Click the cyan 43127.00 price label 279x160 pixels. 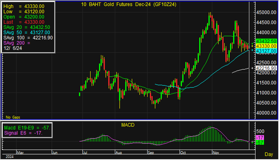tap(266, 51)
